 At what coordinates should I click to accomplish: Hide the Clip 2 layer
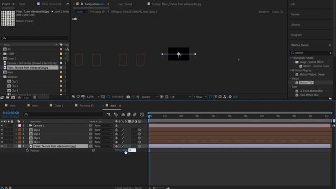[2, 138]
